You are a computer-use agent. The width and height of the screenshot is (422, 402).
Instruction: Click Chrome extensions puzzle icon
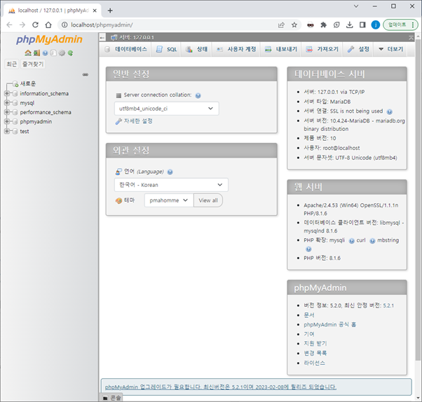coord(323,25)
